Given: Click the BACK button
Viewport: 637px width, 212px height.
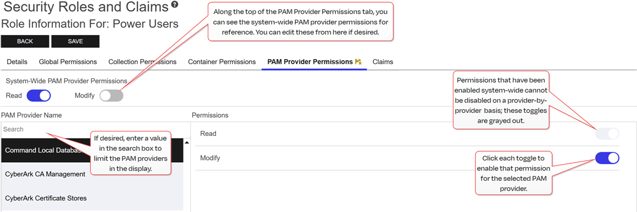Looking at the screenshot, I should (x=25, y=41).
